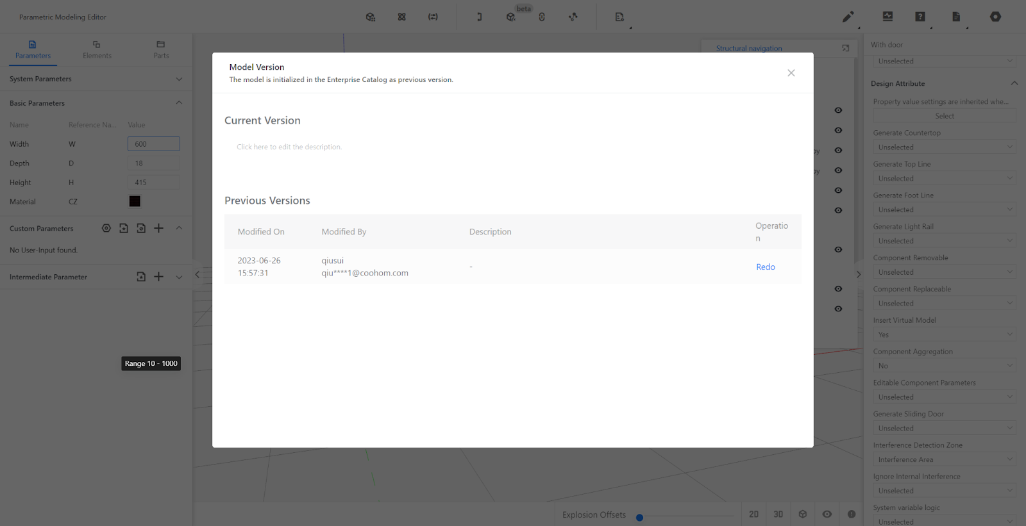The height and width of the screenshot is (526, 1026).
Task: Toggle the bottommost eye icon in structure list
Action: [x=838, y=309]
